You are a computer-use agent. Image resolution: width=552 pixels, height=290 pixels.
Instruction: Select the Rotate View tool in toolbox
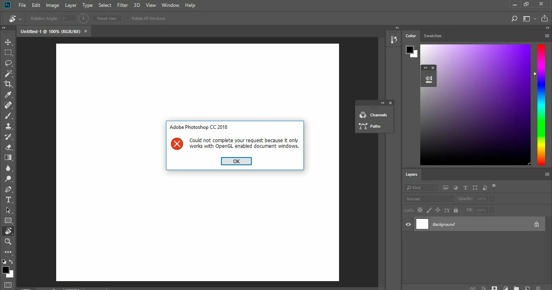click(x=8, y=231)
